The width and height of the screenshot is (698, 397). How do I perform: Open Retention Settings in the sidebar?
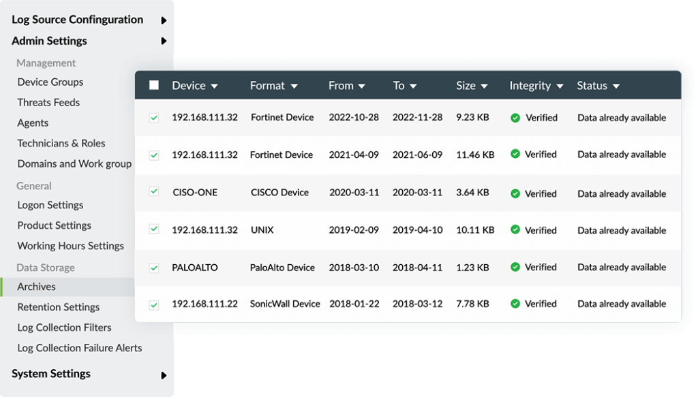[59, 307]
